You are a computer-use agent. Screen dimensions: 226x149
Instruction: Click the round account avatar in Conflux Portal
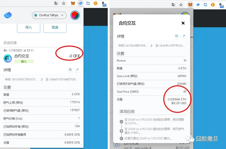[75, 15]
